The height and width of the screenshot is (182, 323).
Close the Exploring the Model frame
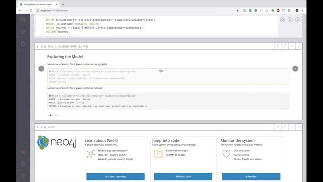[x=299, y=46]
